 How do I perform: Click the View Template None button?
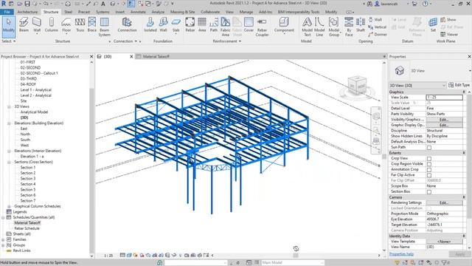pos(444,242)
